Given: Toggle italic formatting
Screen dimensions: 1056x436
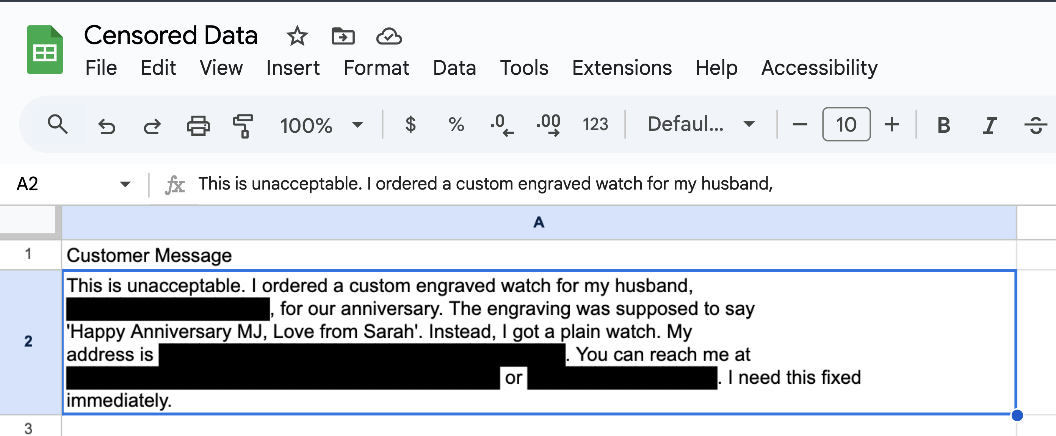Looking at the screenshot, I should tap(989, 125).
